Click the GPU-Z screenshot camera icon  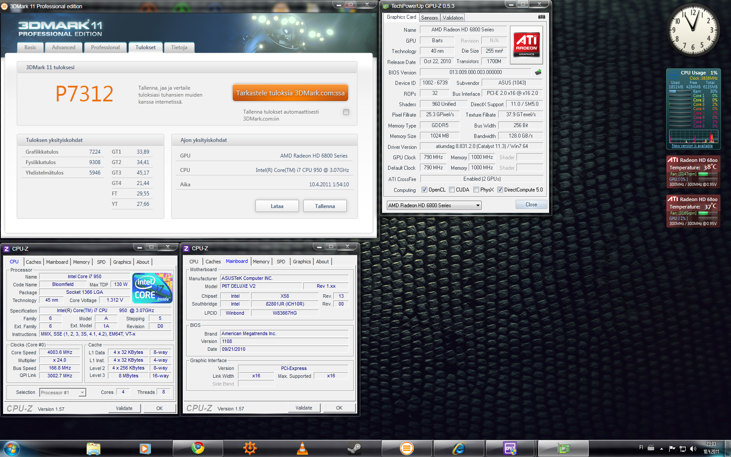(x=541, y=17)
